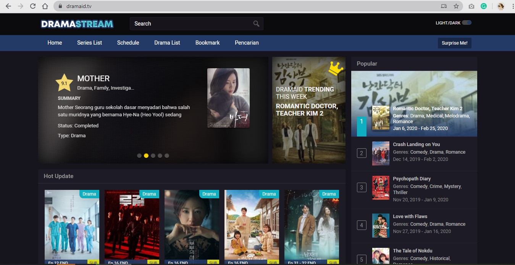The width and height of the screenshot is (515, 265).
Task: Open The Tale of Nokdu link
Action: pos(413,251)
